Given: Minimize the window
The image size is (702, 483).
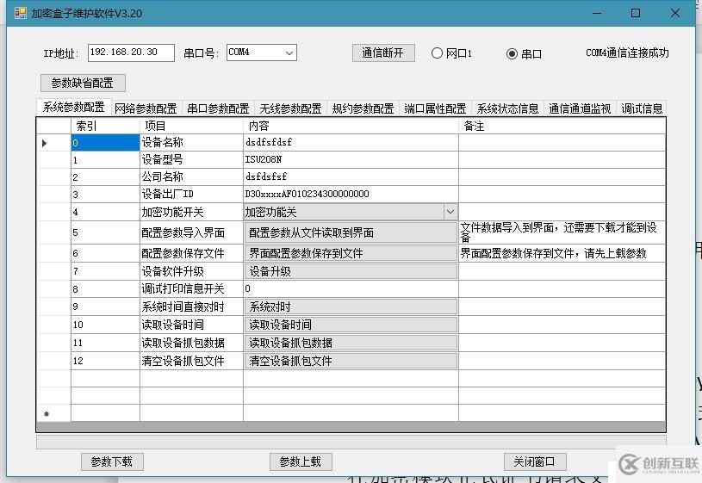Looking at the screenshot, I should 597,13.
